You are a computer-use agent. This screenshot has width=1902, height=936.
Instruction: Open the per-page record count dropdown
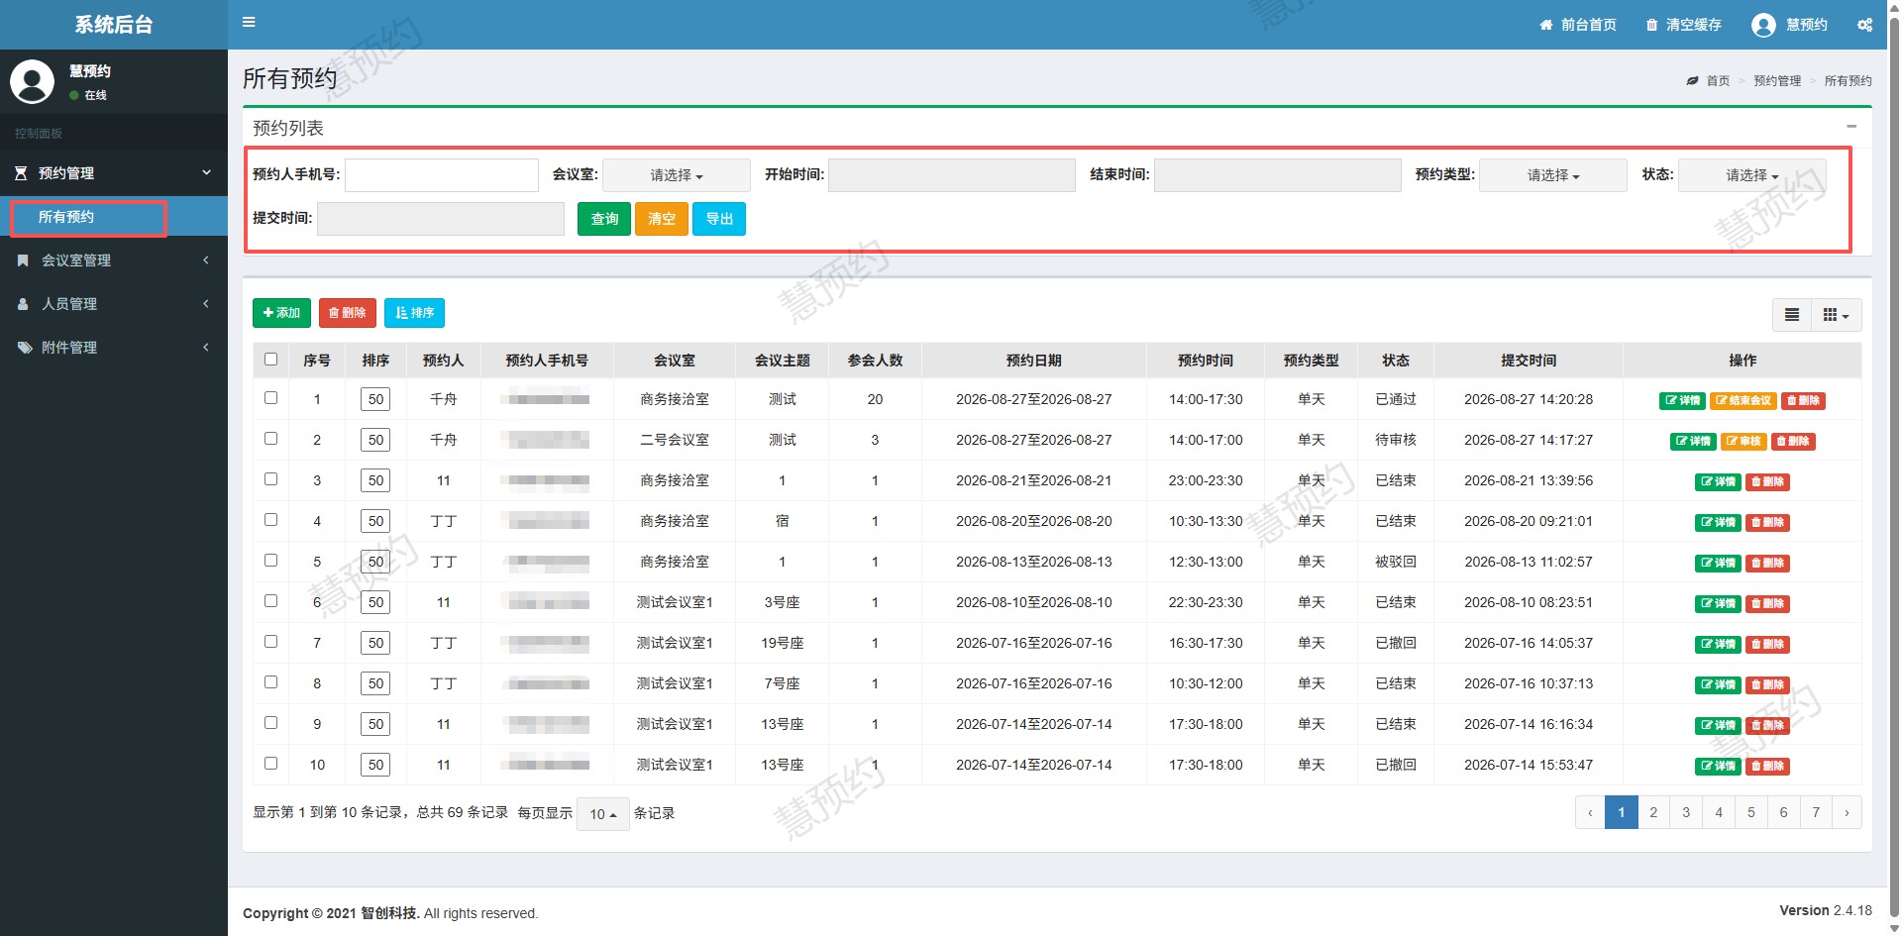pyautogui.click(x=603, y=814)
